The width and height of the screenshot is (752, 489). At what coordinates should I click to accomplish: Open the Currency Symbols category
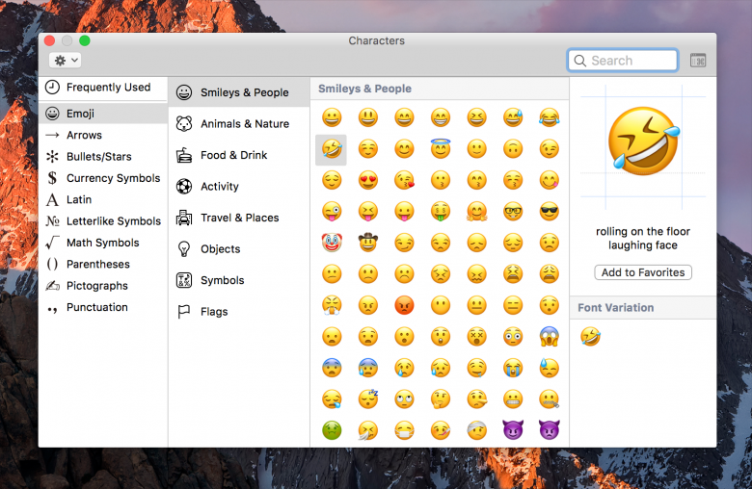[113, 178]
